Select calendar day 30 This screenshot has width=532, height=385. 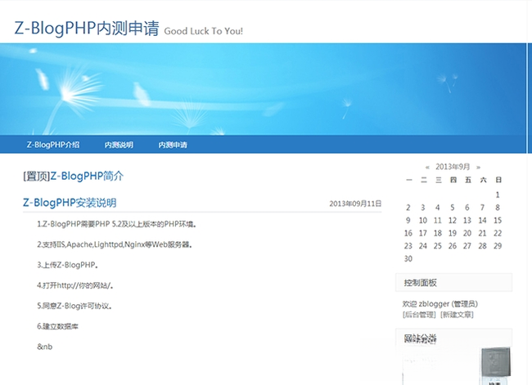pos(408,258)
